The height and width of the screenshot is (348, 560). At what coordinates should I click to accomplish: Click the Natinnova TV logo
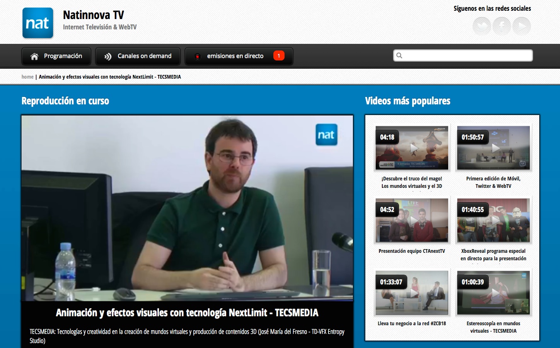pos(38,23)
